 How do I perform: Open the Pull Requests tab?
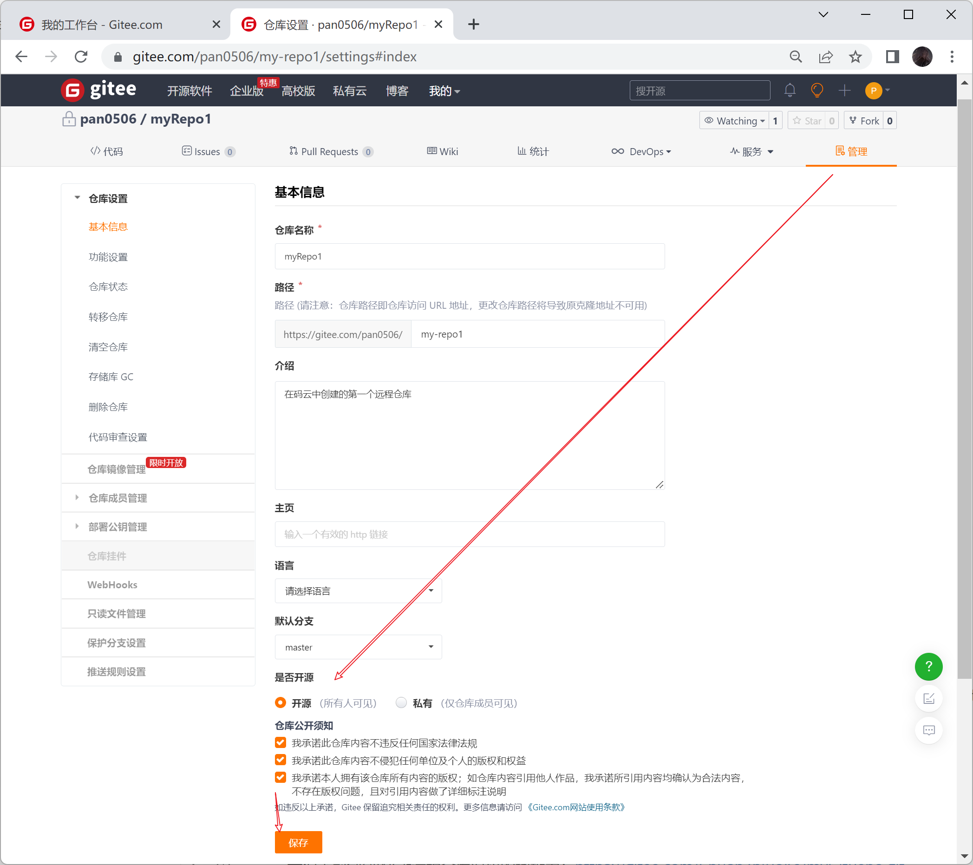pos(330,151)
